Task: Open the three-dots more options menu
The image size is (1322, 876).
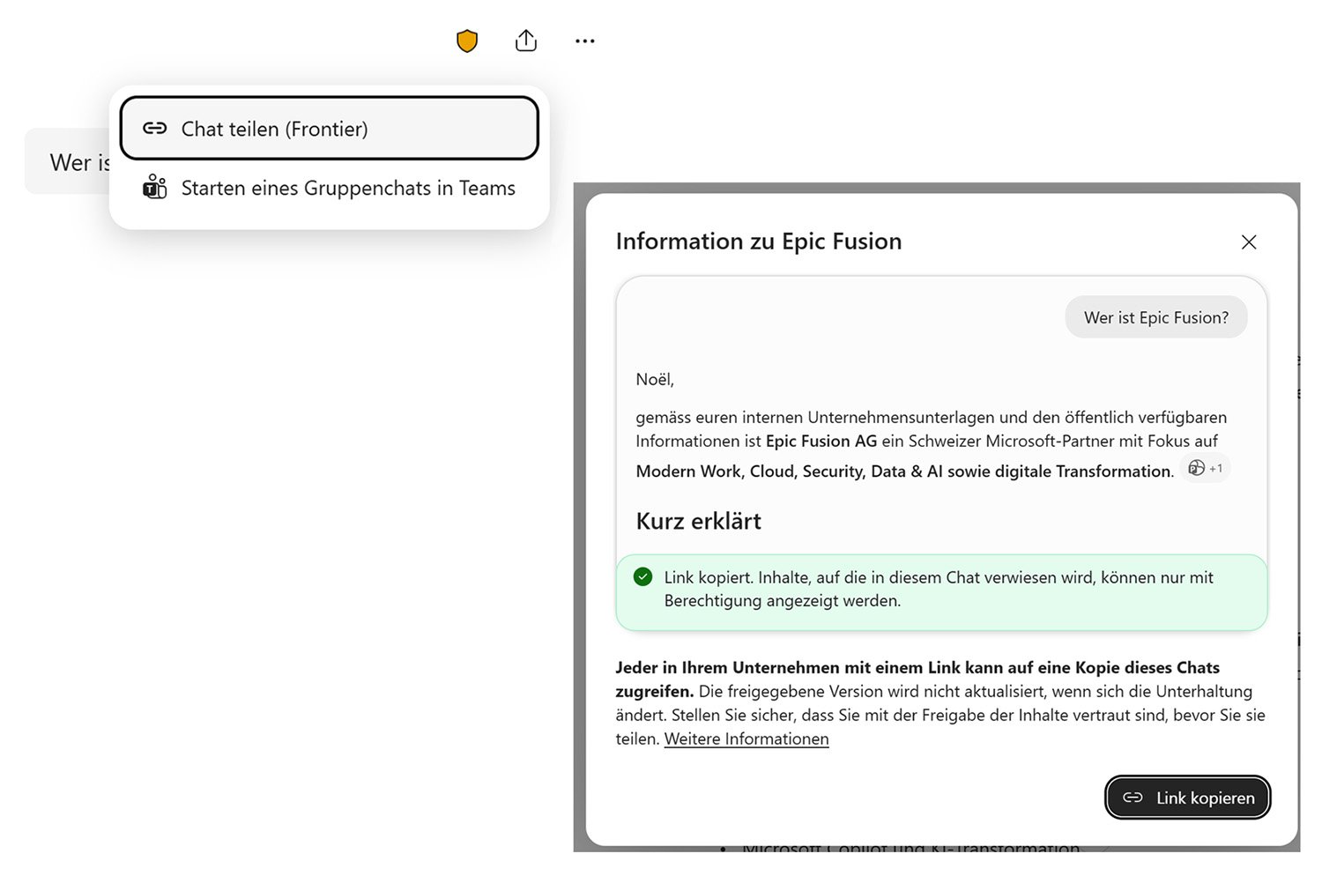Action: coord(585,41)
